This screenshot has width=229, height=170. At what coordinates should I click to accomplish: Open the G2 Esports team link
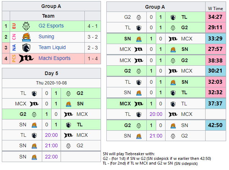point(51,26)
